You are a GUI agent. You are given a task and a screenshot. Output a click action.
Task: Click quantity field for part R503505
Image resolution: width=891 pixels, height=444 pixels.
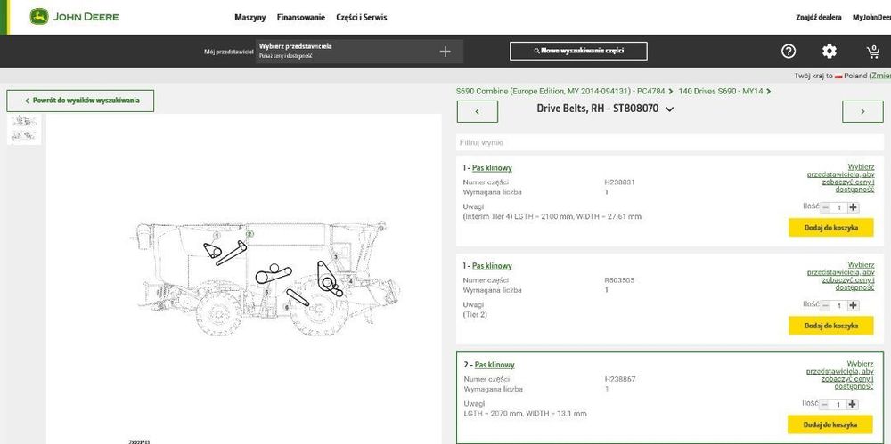click(x=839, y=305)
